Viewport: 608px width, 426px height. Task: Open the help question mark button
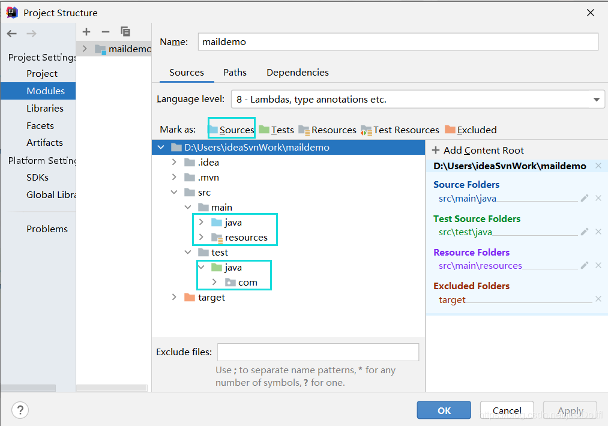pos(20,410)
